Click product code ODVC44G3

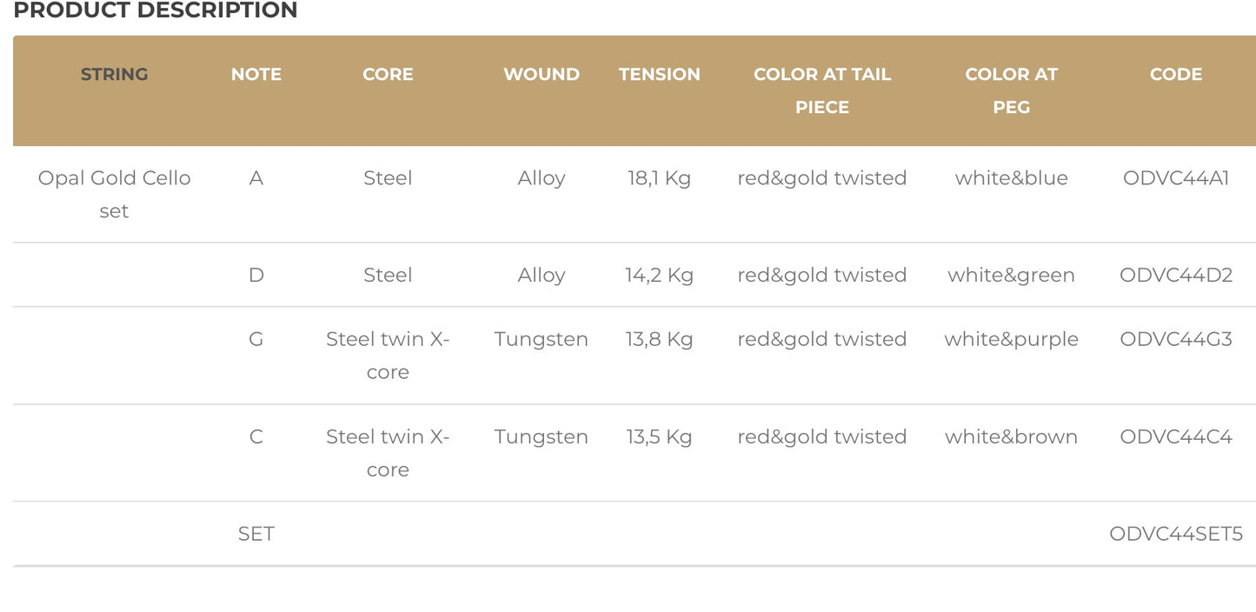1175,339
